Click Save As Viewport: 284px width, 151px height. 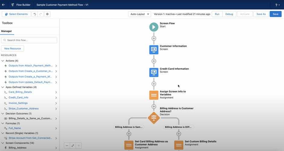coord(261,14)
